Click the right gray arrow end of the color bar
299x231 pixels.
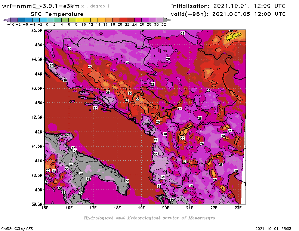[167, 19]
